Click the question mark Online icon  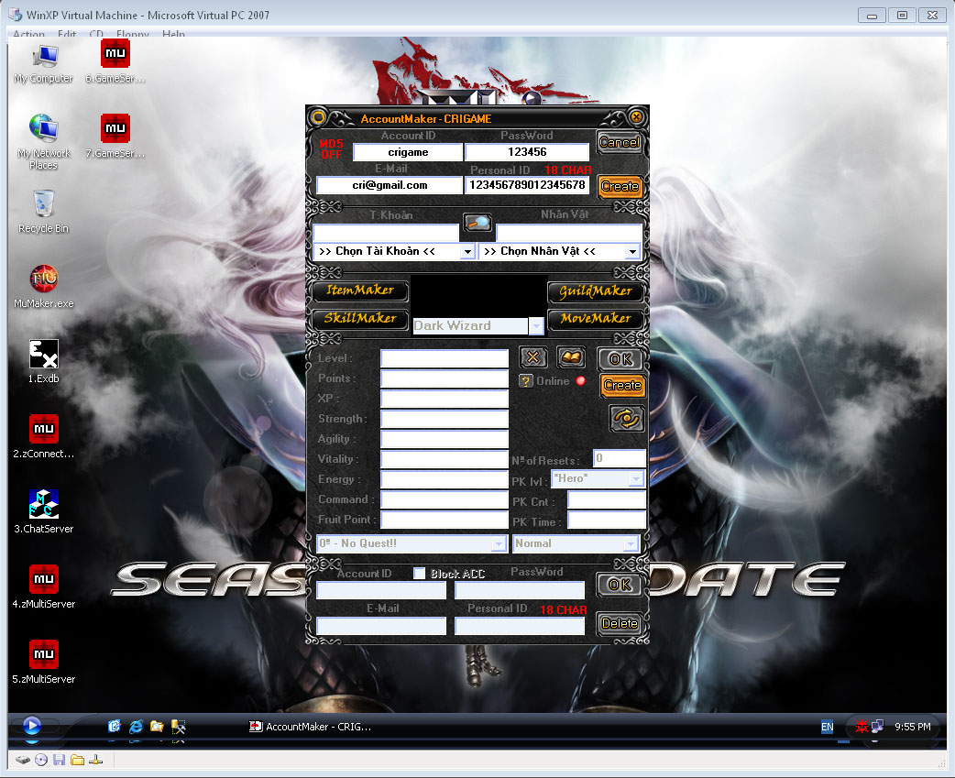526,381
